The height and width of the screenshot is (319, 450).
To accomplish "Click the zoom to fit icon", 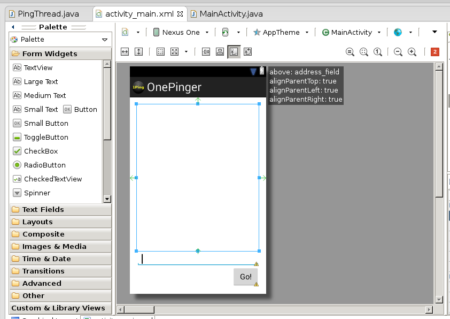I will click(x=364, y=52).
